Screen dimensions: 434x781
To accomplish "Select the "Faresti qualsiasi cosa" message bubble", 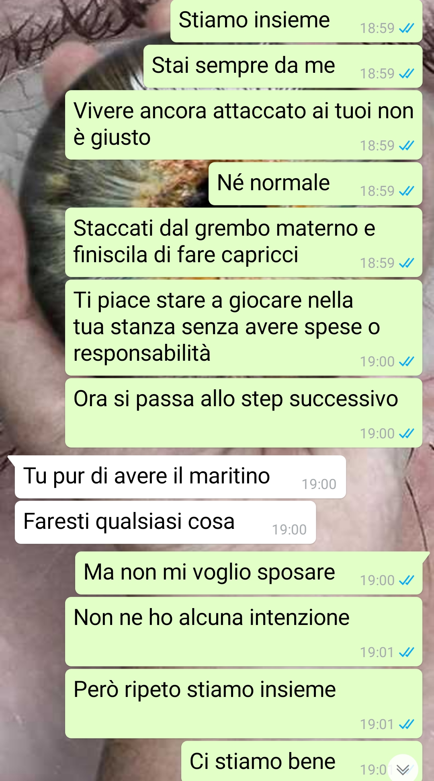I will click(x=165, y=522).
